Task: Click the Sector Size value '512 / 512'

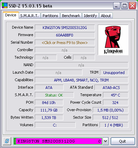Action: (x=110, y=118)
